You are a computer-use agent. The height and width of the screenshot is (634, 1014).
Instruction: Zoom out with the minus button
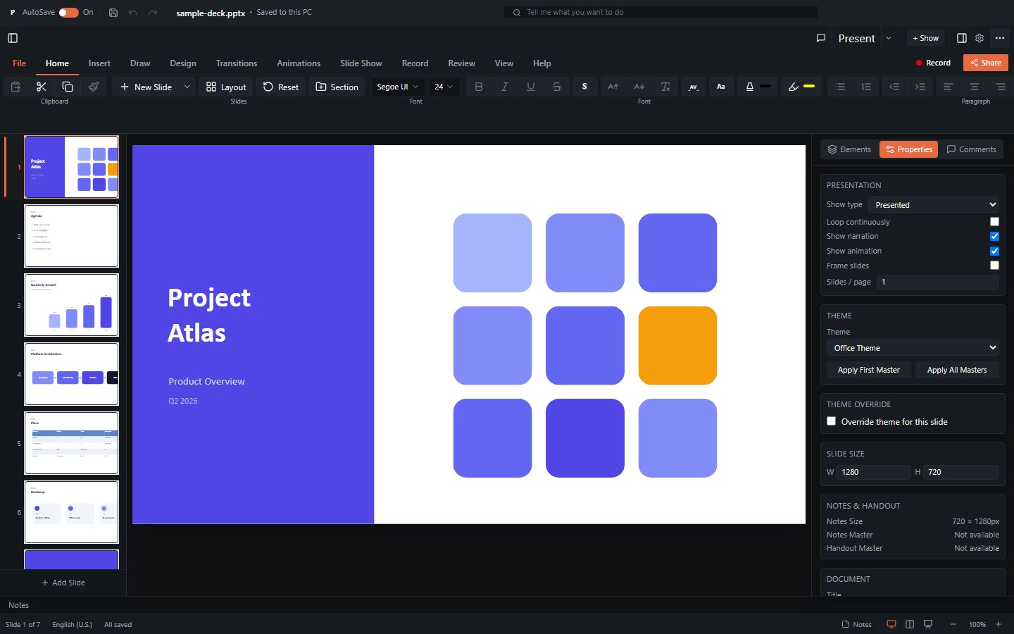[x=953, y=624]
